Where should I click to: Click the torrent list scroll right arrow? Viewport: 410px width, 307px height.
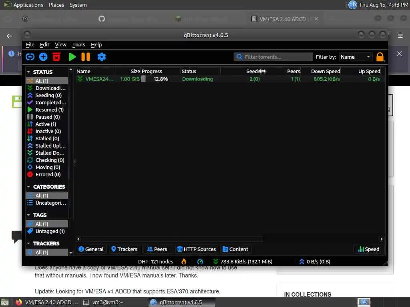(382, 239)
